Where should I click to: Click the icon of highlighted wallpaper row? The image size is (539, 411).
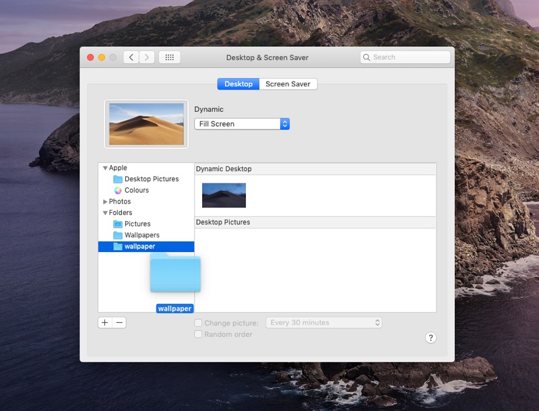pos(118,247)
